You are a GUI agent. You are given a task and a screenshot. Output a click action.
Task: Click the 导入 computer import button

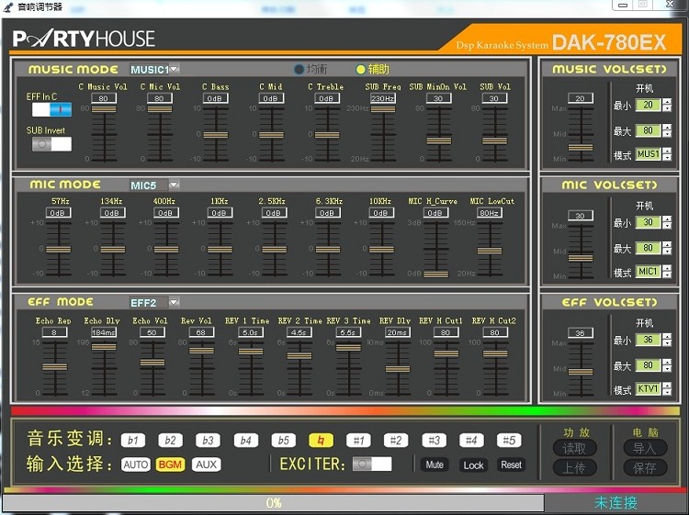645,448
